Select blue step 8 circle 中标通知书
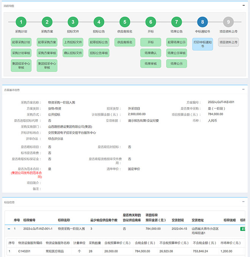The height and width of the screenshot is (257, 250). tap(202, 22)
